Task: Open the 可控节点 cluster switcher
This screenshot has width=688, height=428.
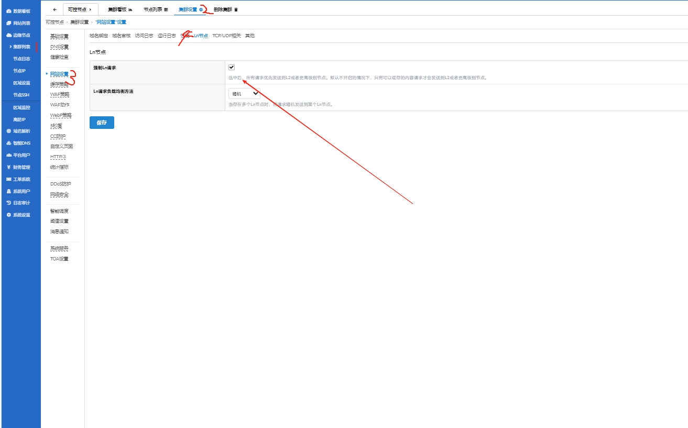Action: 80,9
